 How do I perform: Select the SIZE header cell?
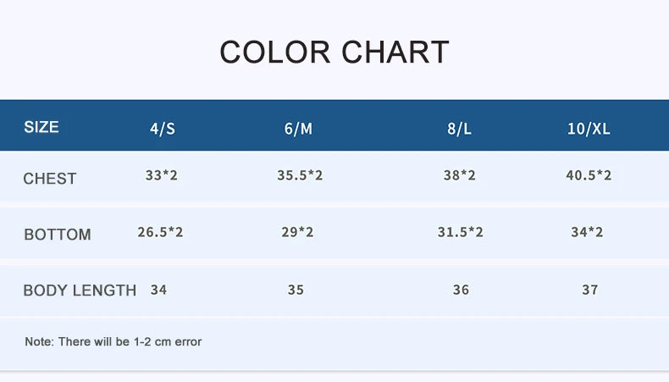(x=41, y=127)
